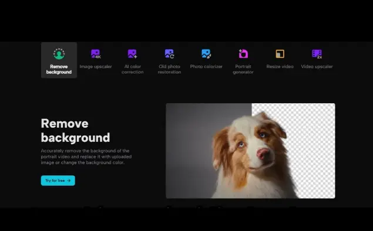Select the Remove background icon
Image resolution: width=373 pixels, height=231 pixels.
[x=59, y=54]
